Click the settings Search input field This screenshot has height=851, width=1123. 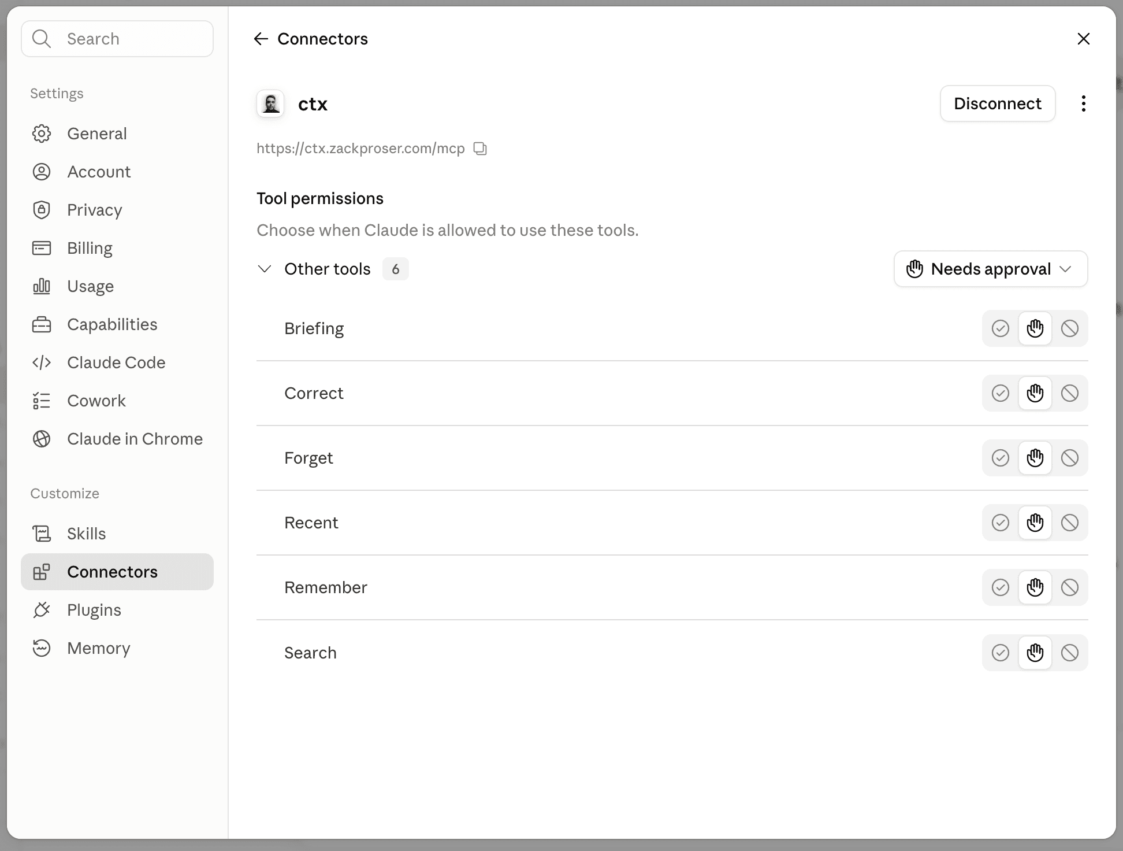117,39
